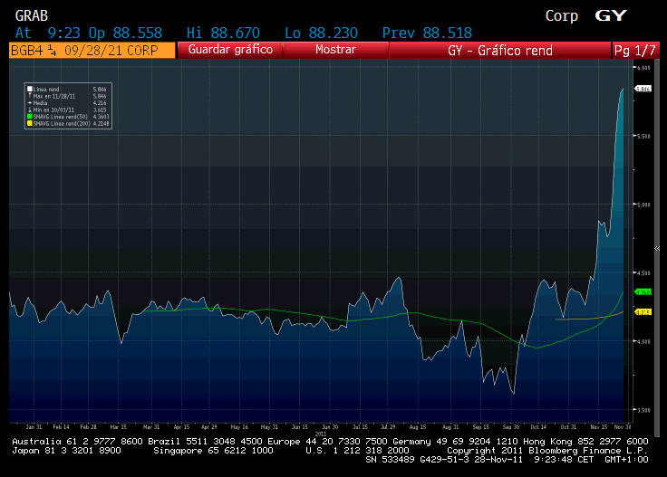Click the yellow SMAVG(200) value tag on the axis
This screenshot has height=477, width=667.
pos(643,312)
